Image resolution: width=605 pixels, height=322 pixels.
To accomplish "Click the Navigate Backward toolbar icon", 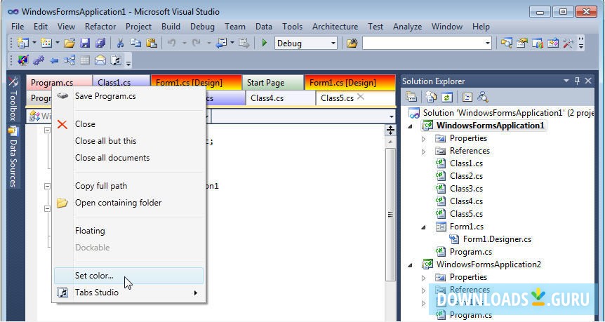I will [222, 43].
